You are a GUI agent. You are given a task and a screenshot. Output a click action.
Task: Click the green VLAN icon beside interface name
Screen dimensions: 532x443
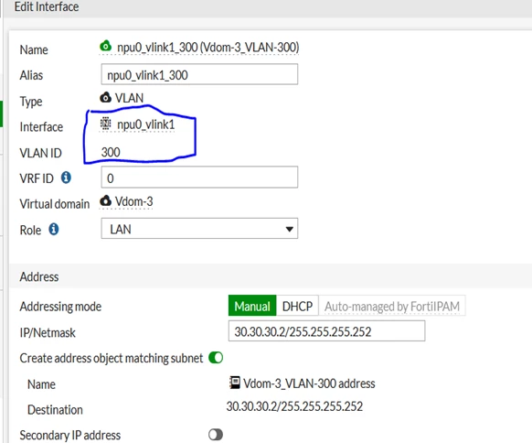click(x=105, y=46)
